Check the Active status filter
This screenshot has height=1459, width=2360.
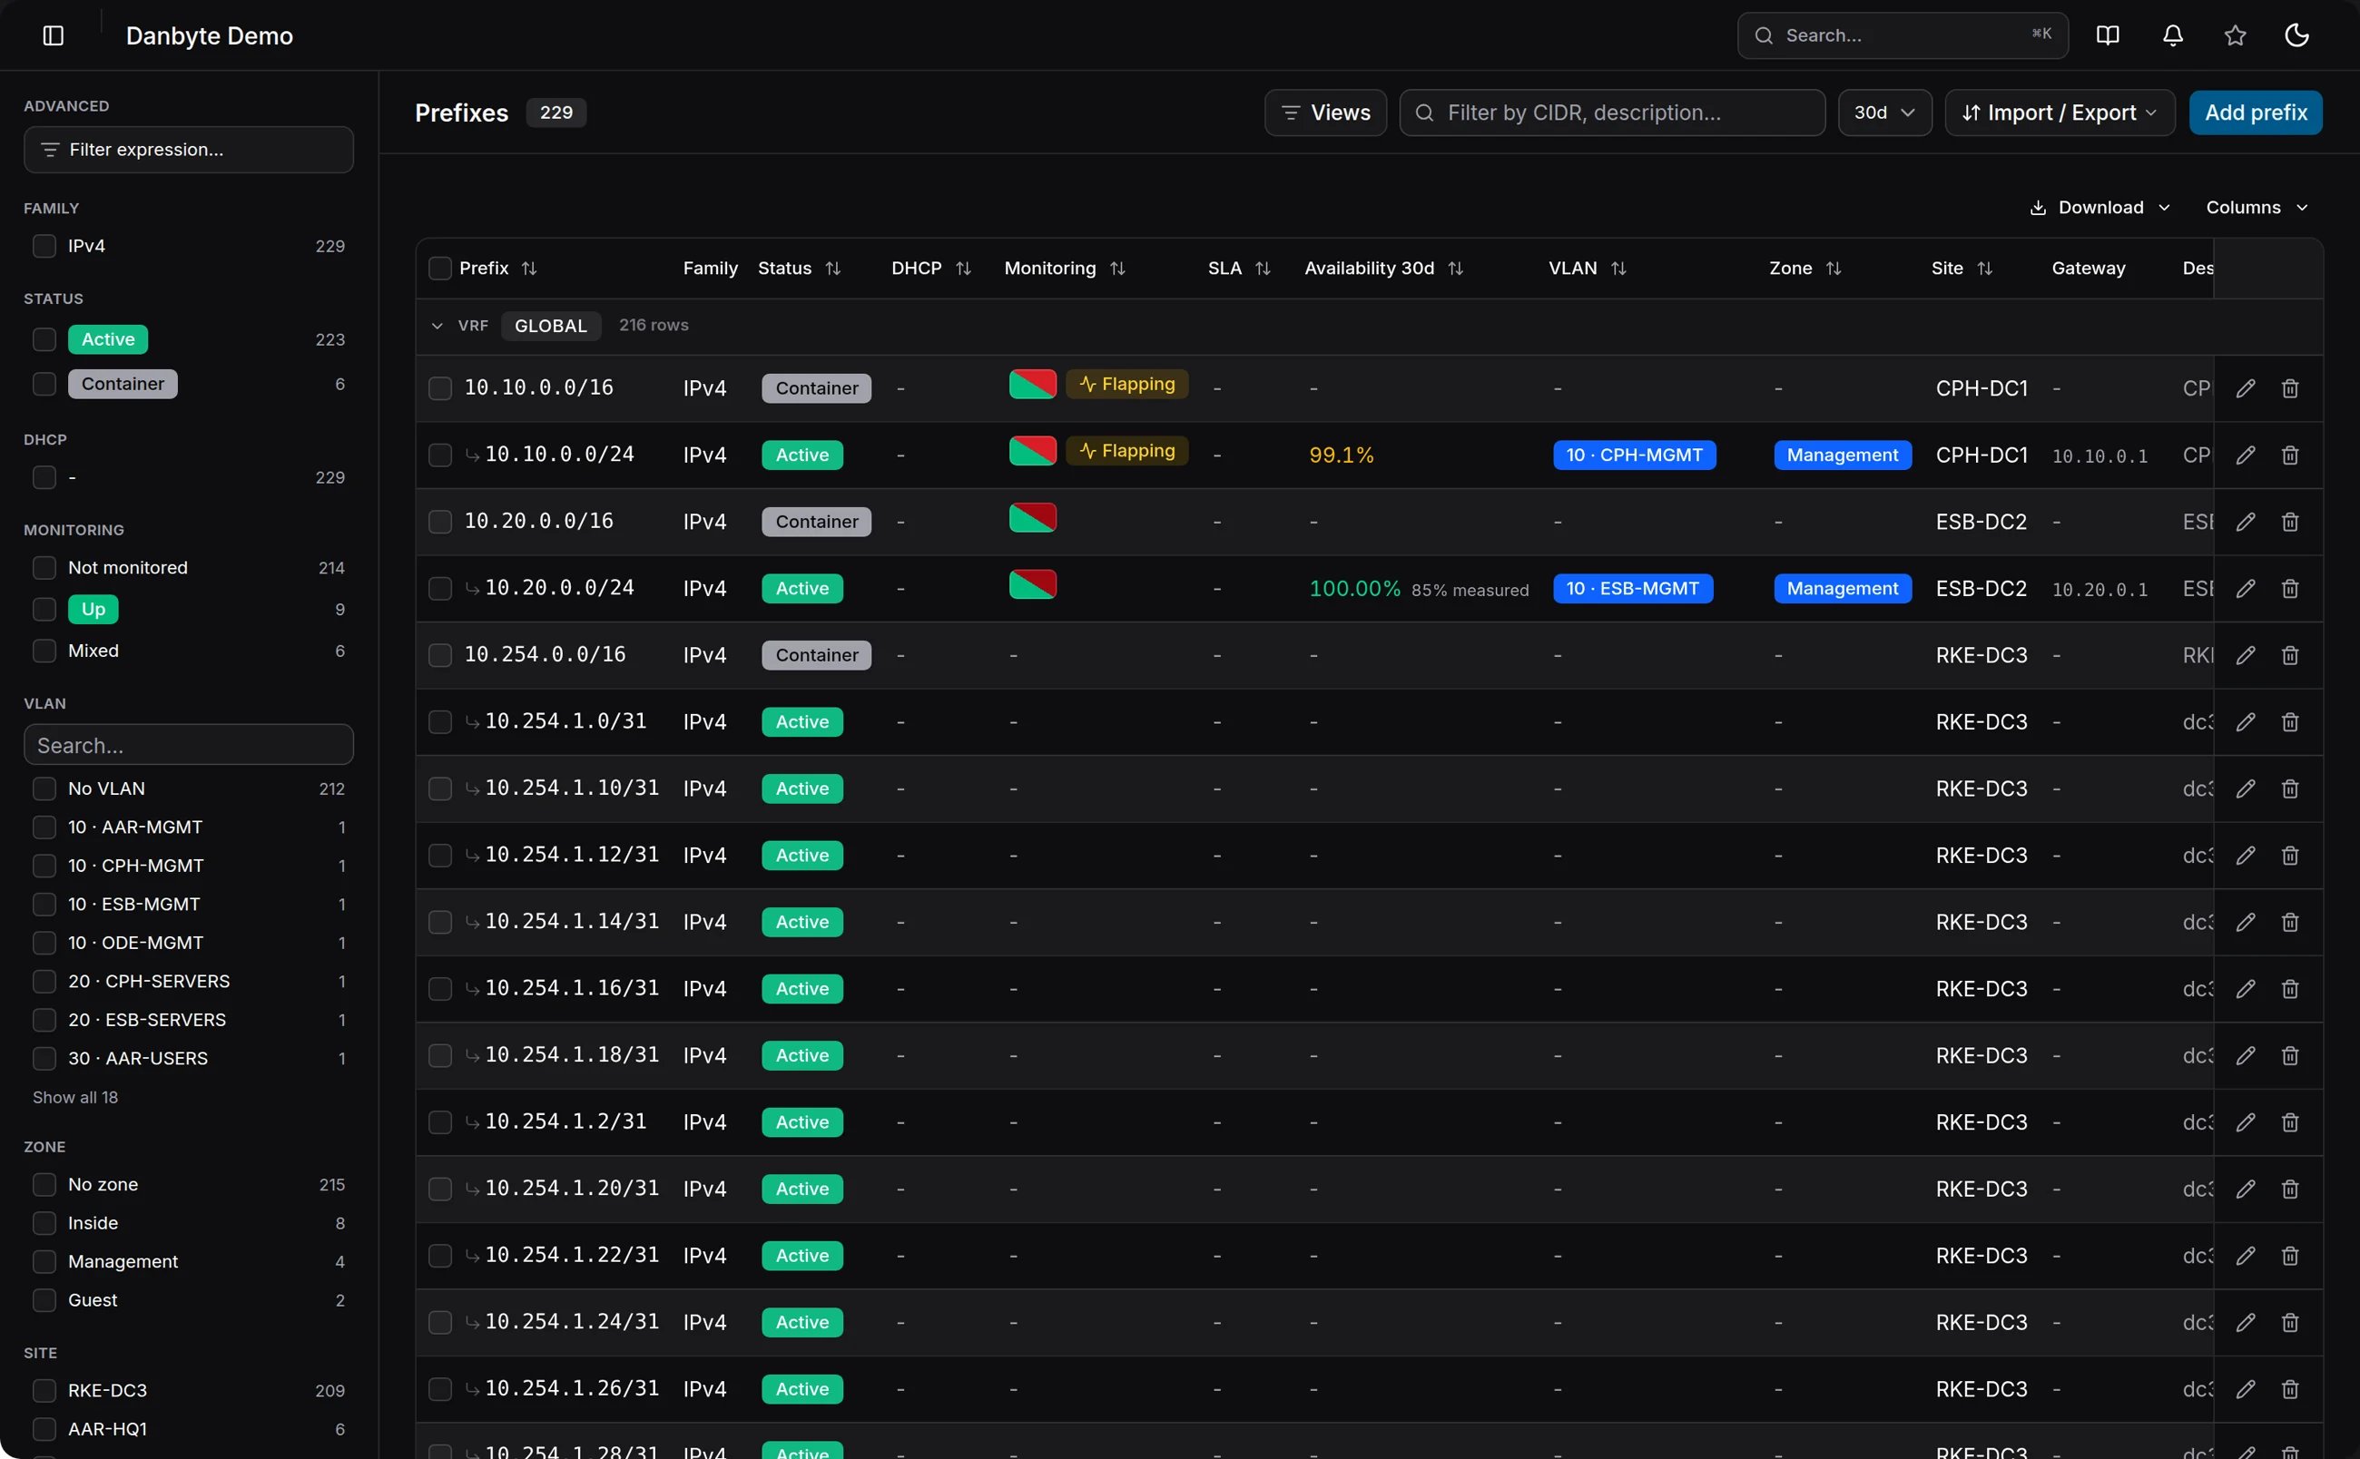point(44,339)
